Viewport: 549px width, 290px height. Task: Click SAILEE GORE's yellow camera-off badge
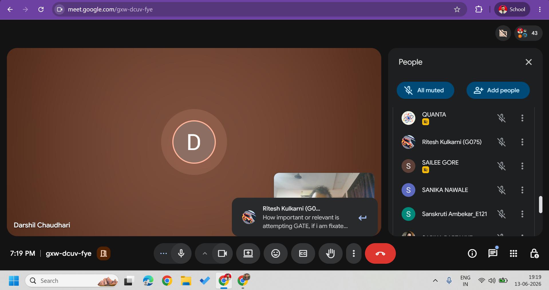point(426,170)
